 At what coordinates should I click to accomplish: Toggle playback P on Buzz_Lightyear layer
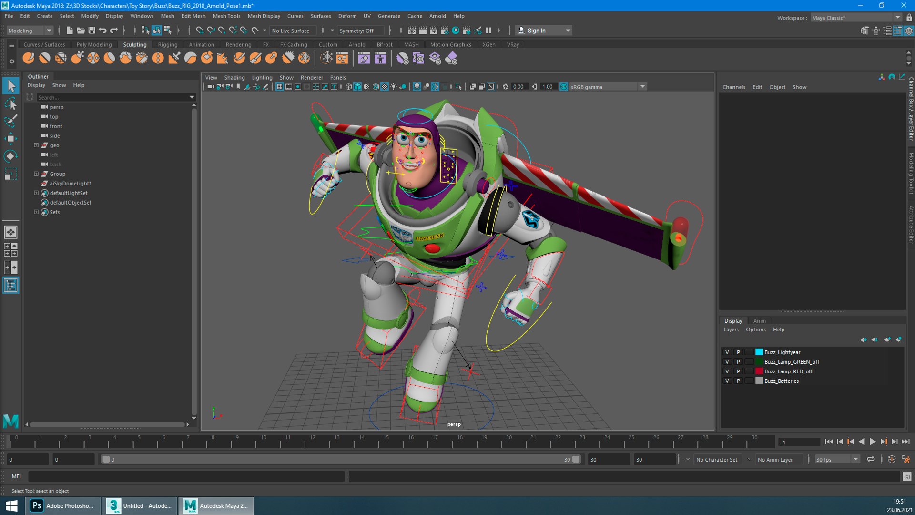click(x=739, y=352)
